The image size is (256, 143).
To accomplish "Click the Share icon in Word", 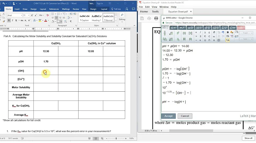I will [x=127, y=9].
